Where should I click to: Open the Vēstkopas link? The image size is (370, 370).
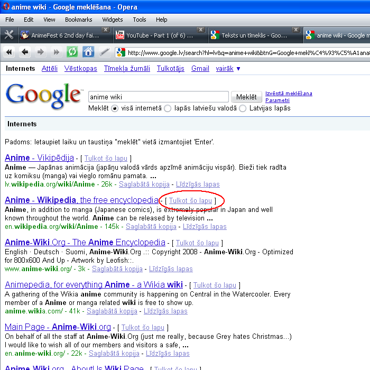click(81, 68)
